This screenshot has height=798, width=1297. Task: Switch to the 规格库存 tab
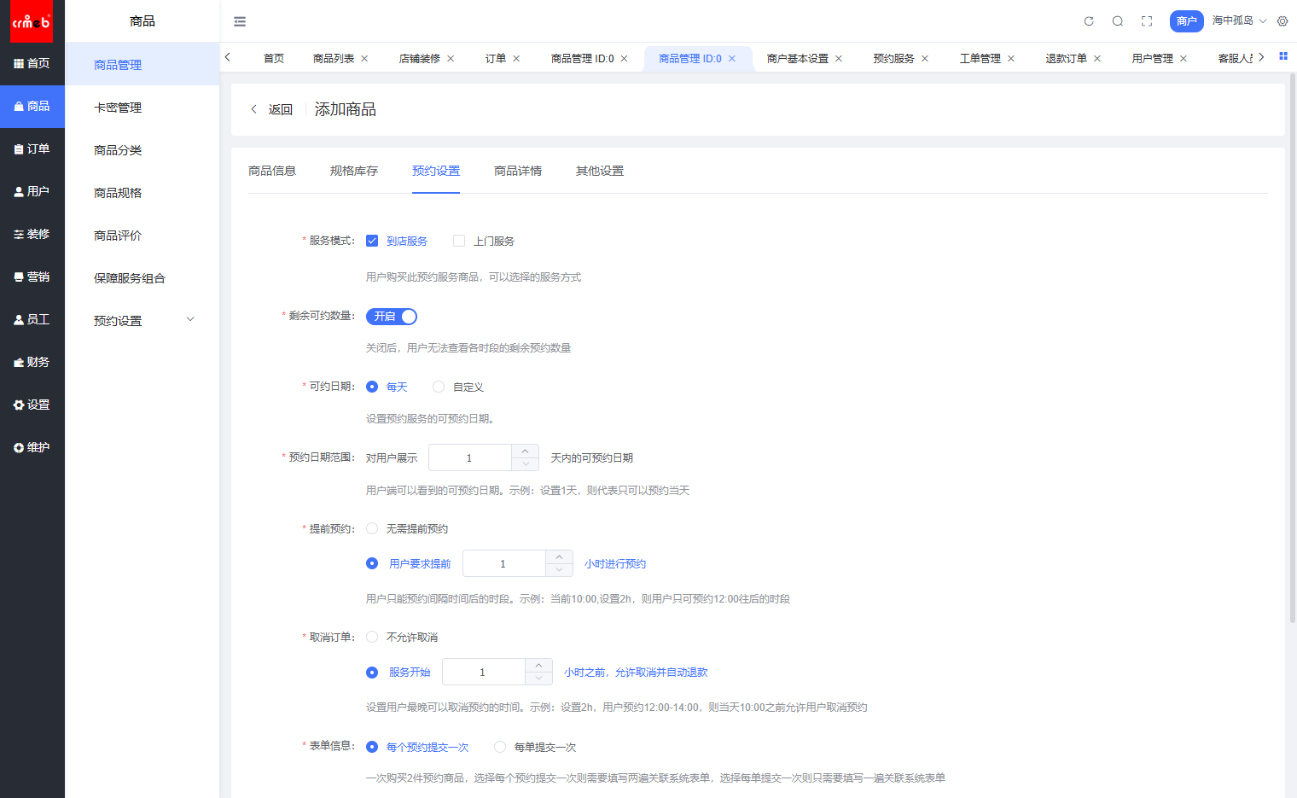point(353,171)
